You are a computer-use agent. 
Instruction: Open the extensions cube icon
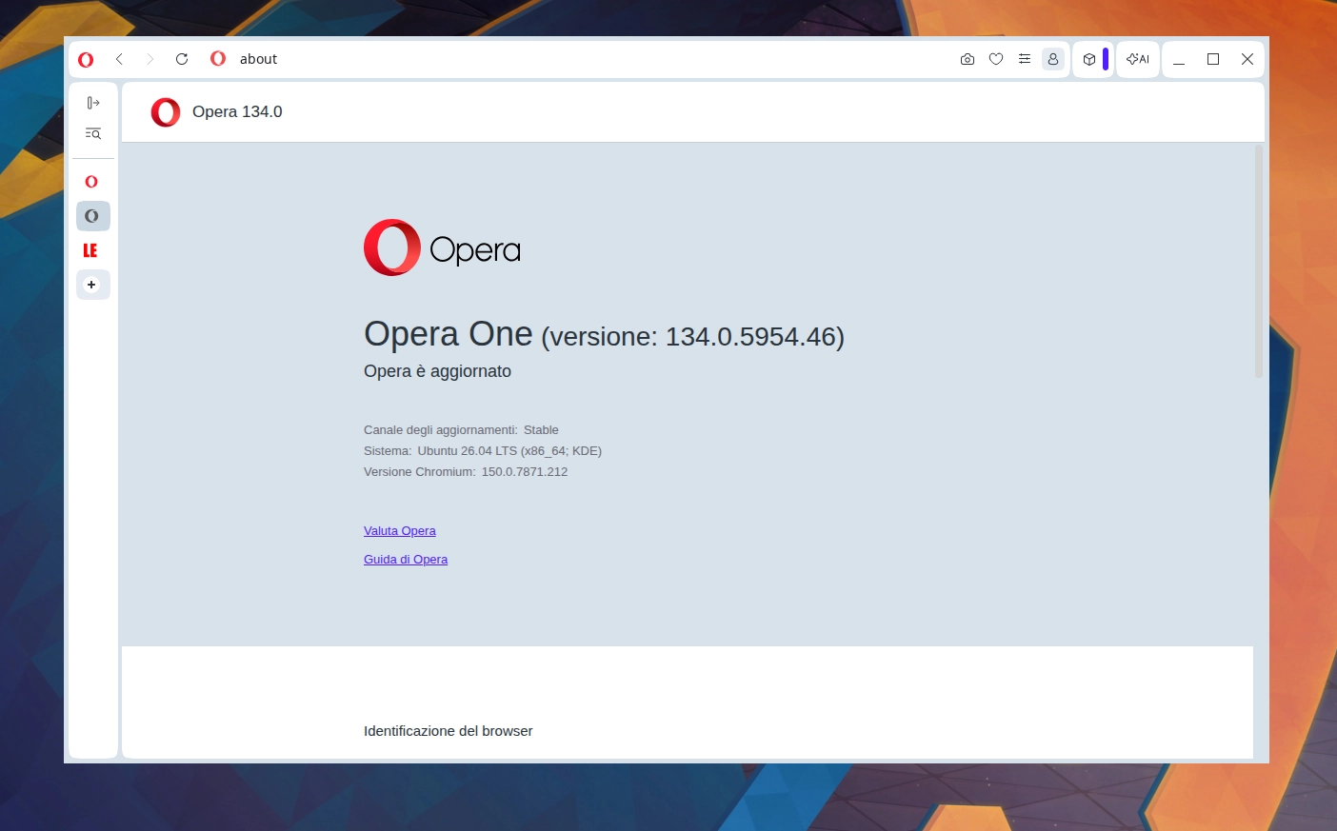pos(1089,59)
